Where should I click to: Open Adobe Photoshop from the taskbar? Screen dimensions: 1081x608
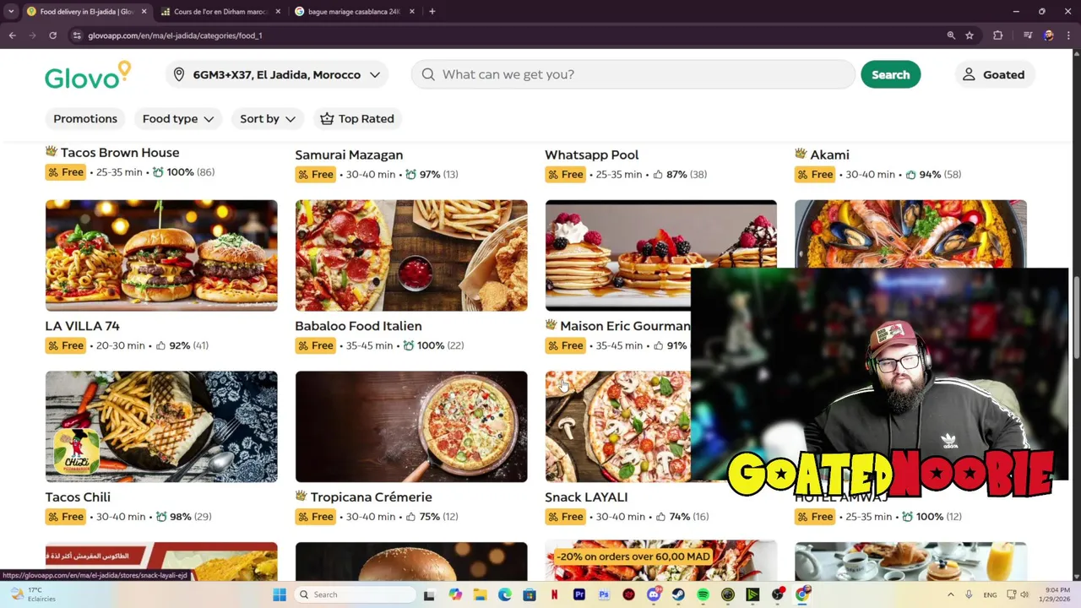(604, 594)
